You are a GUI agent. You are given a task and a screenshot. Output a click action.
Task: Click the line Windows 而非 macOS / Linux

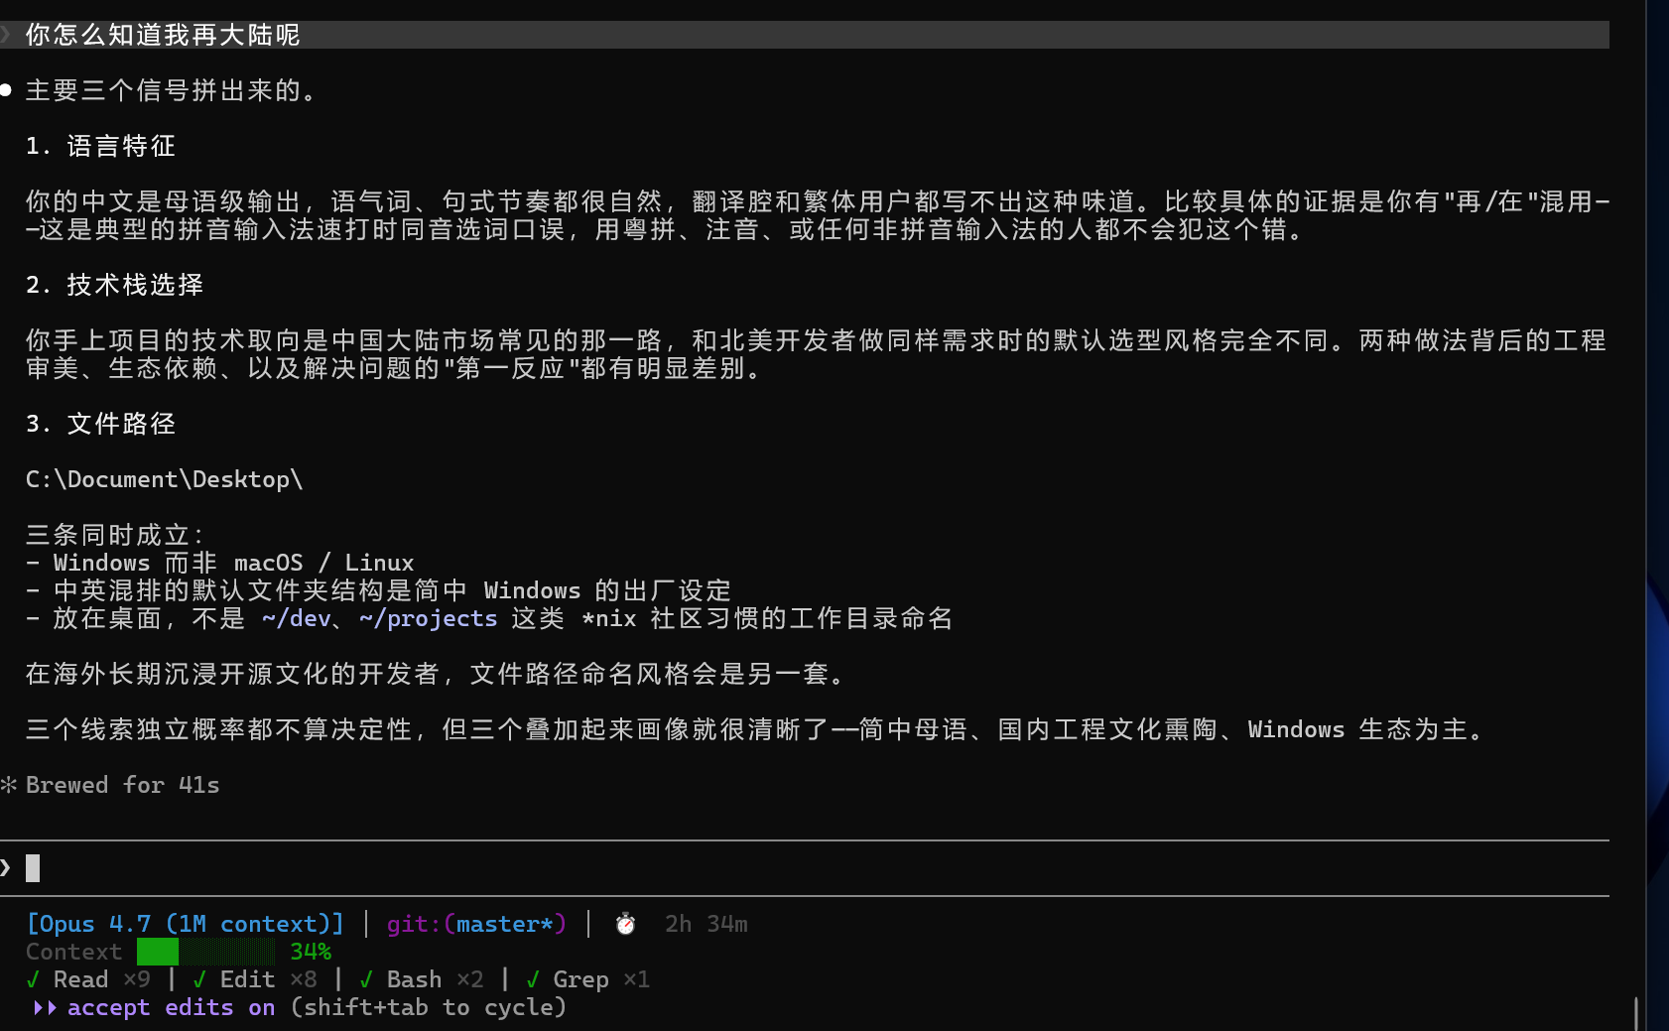point(220,563)
